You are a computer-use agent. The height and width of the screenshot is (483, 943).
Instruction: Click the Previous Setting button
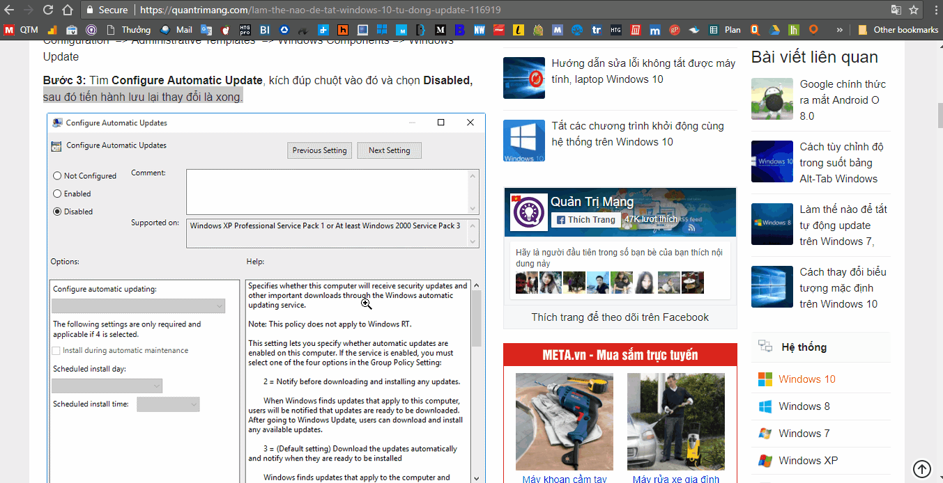[319, 150]
